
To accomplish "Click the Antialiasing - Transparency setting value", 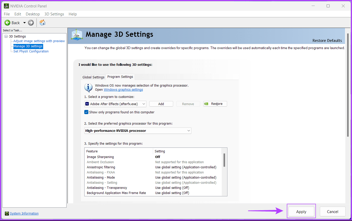I will pyautogui.click(x=172, y=188).
